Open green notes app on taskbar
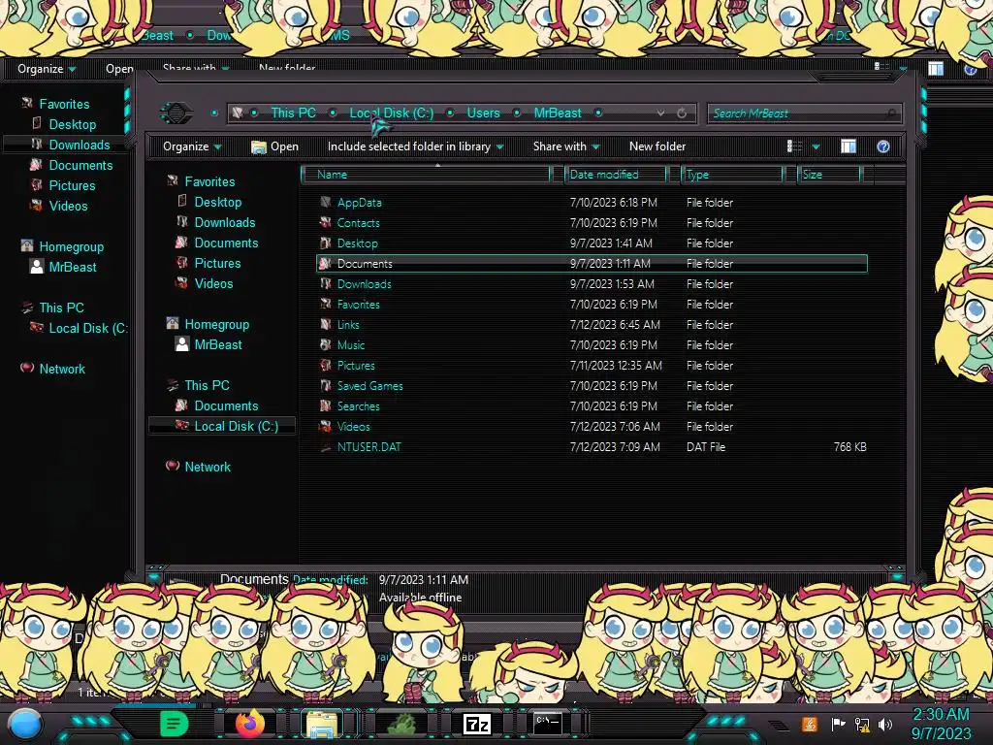This screenshot has height=745, width=993. pos(174,724)
